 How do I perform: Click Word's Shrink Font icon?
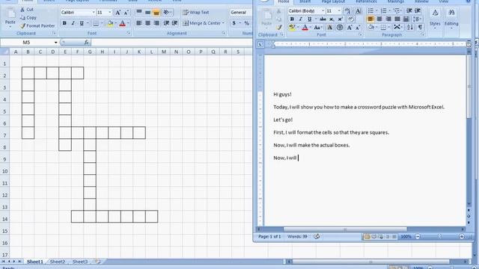(x=358, y=28)
